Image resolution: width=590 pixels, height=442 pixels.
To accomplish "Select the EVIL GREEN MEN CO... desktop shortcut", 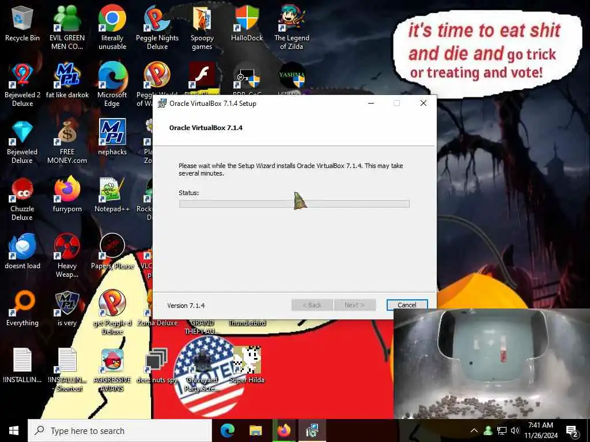I will 67,27.
